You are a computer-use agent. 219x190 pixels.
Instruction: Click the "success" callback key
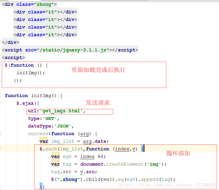(x=38, y=134)
